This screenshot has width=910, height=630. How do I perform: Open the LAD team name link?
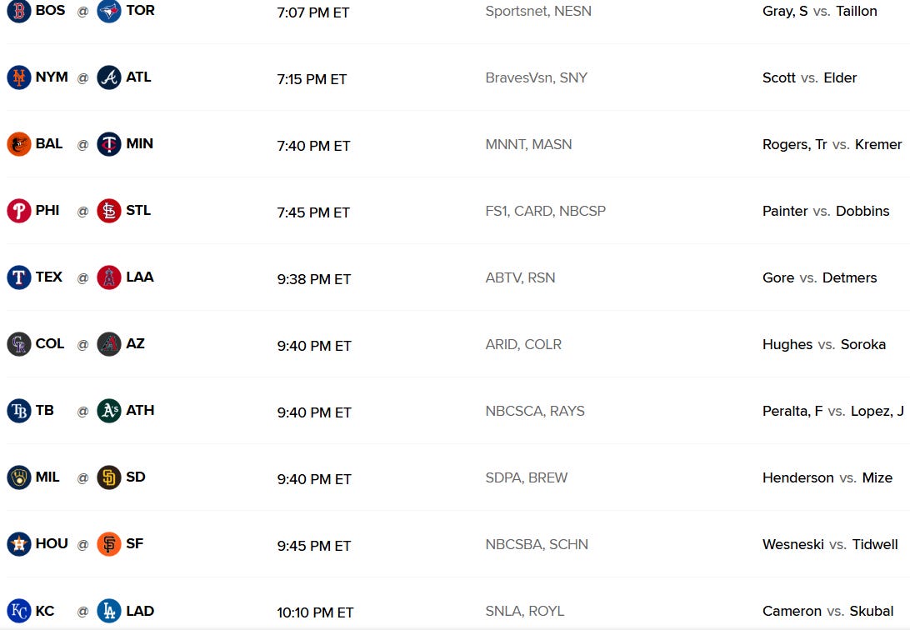(x=140, y=611)
